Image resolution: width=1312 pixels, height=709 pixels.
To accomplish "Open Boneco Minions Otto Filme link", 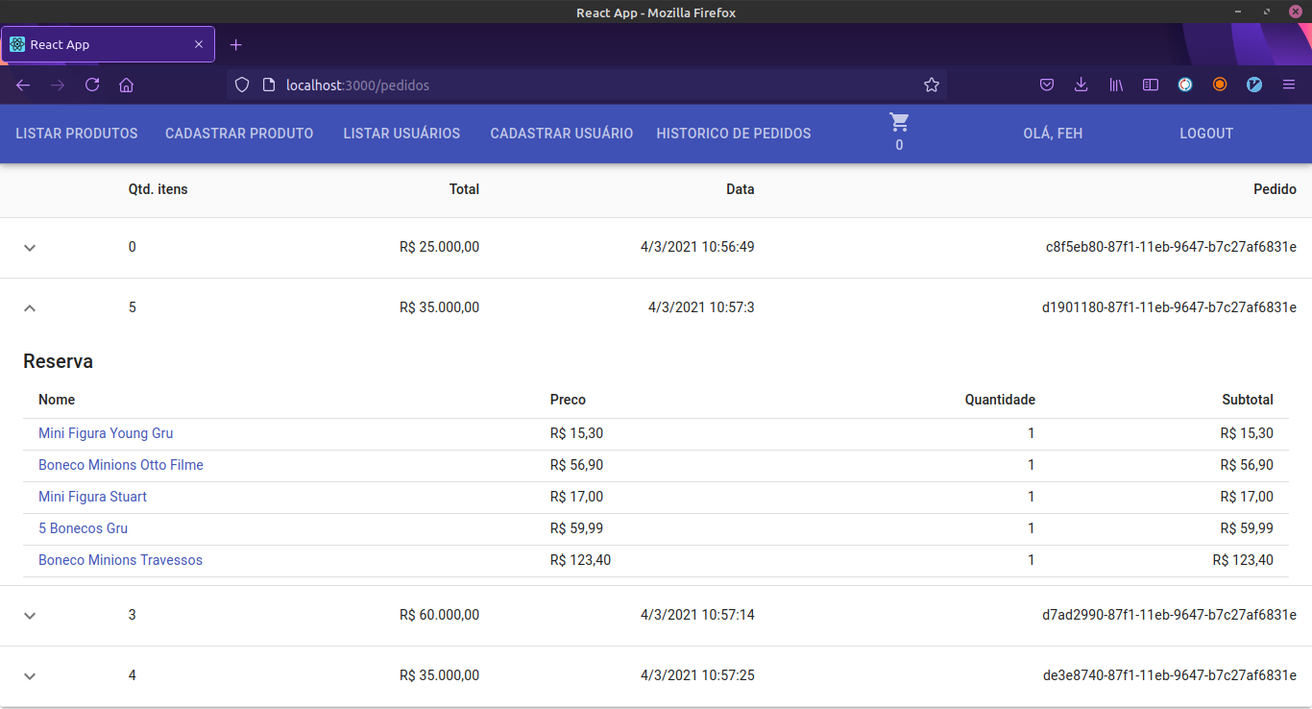I will (x=121, y=465).
